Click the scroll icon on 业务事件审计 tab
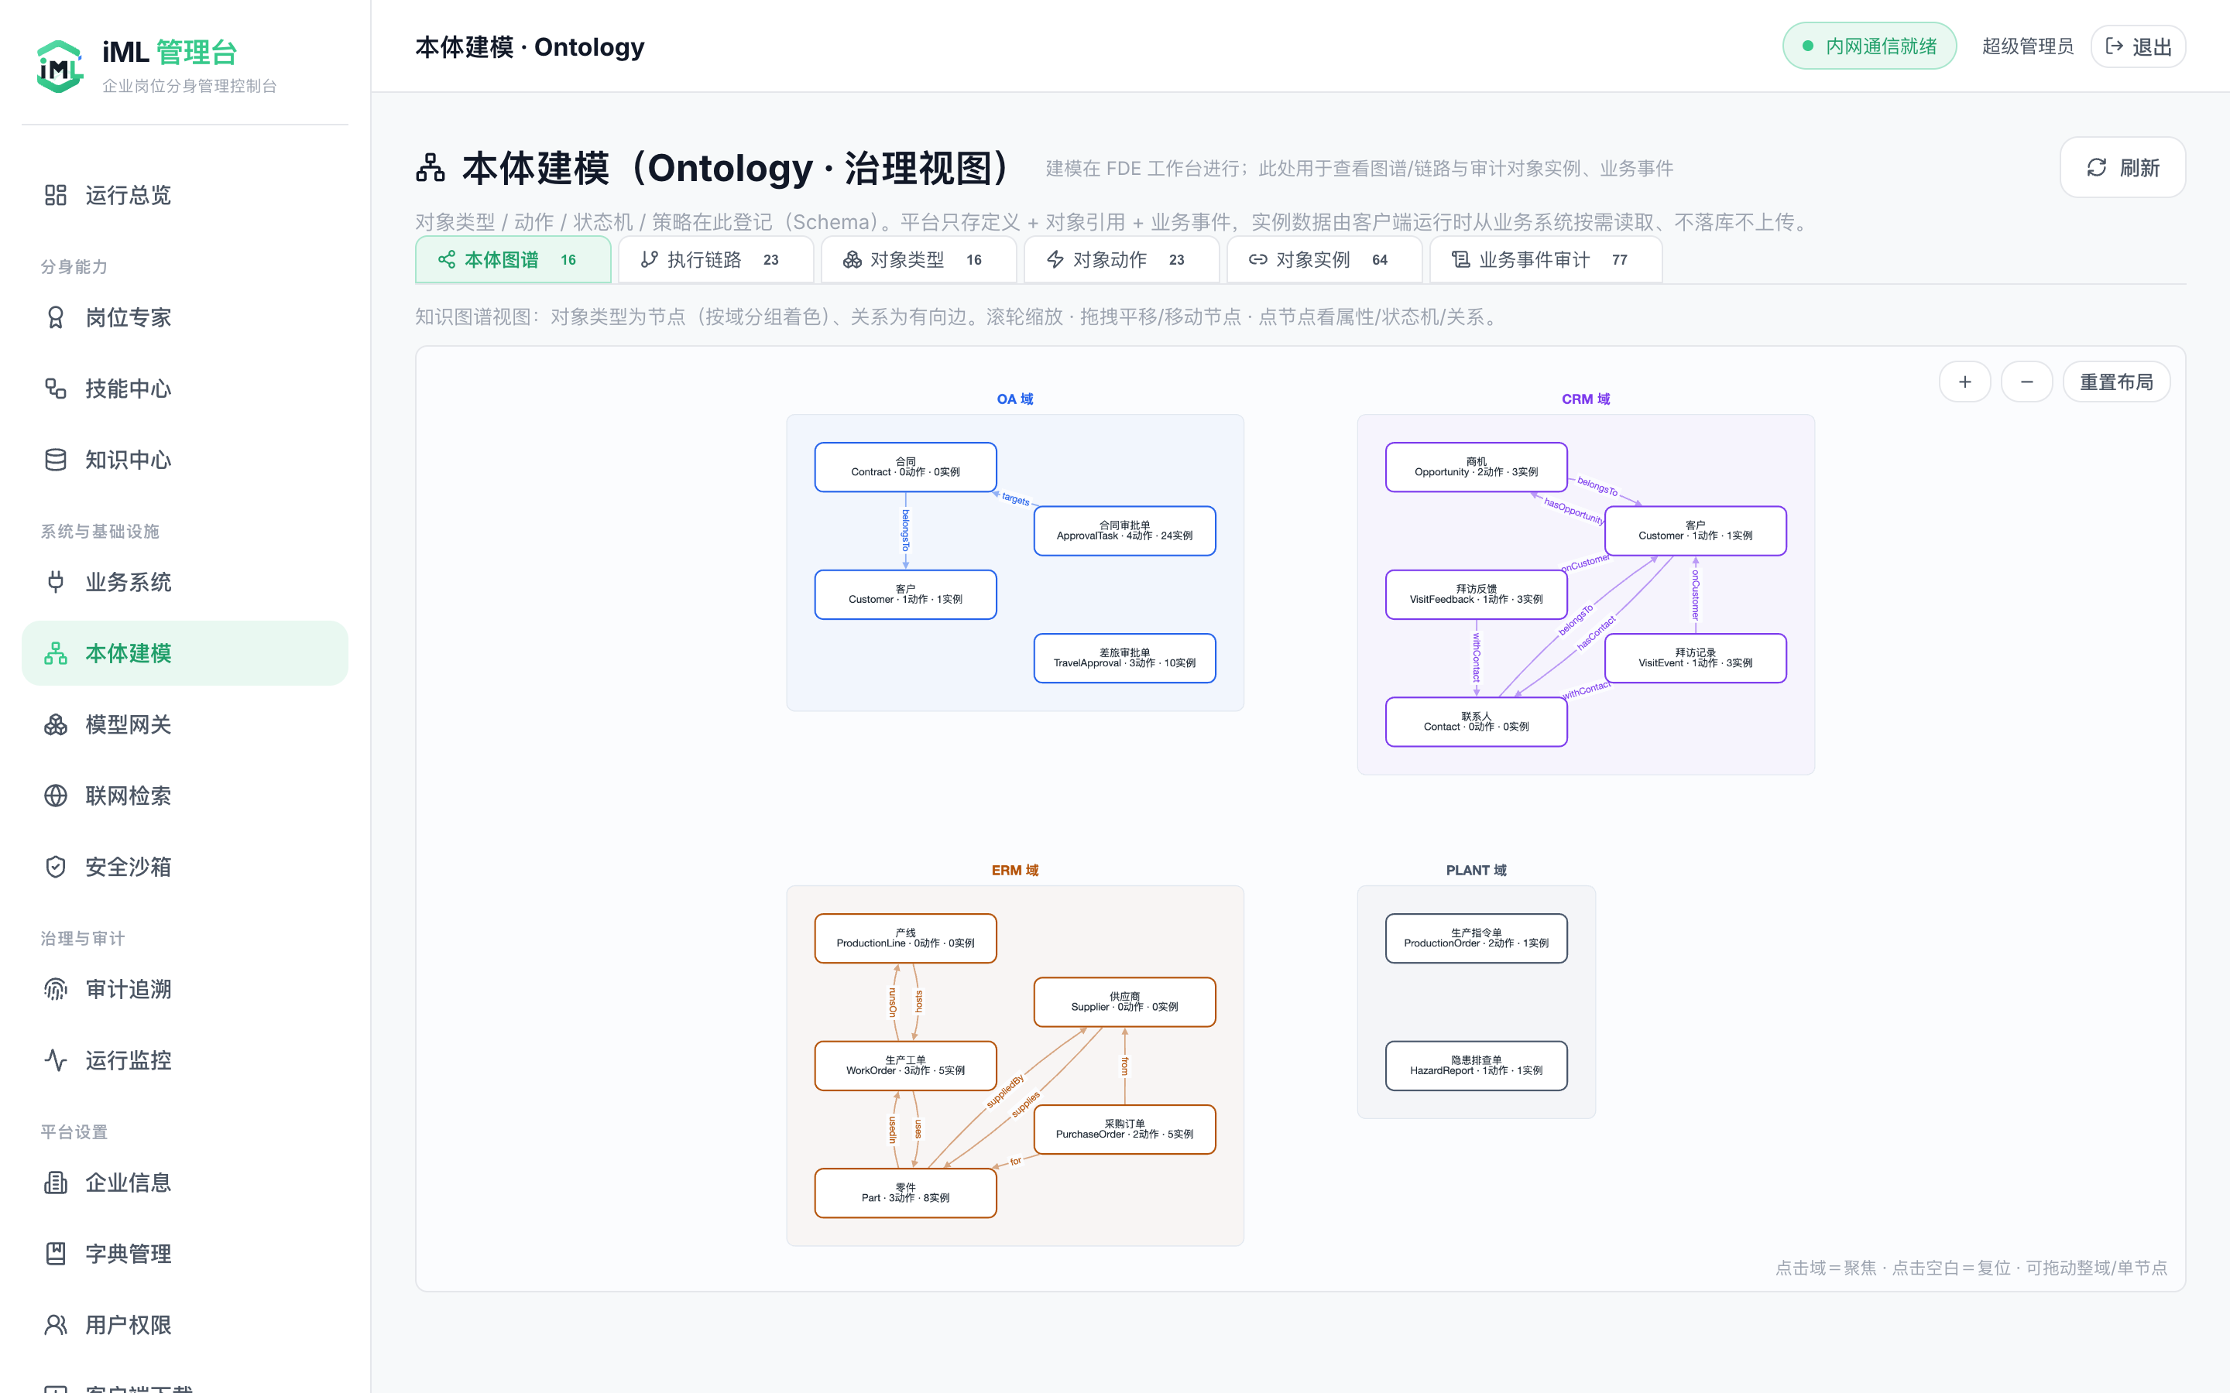This screenshot has height=1393, width=2230. 1460,260
